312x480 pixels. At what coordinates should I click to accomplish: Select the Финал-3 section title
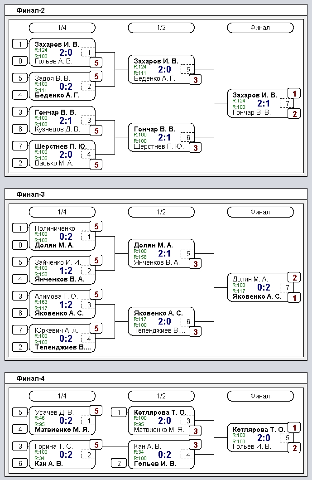[31, 194]
